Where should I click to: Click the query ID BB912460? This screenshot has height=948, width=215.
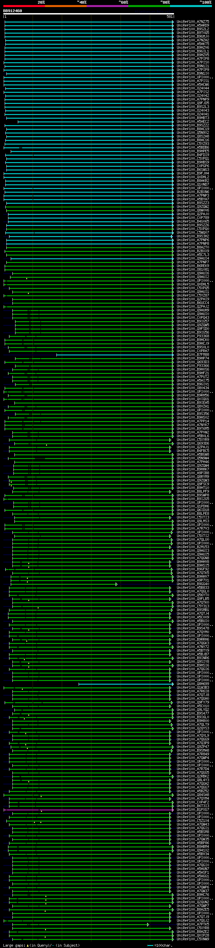click(x=12, y=11)
